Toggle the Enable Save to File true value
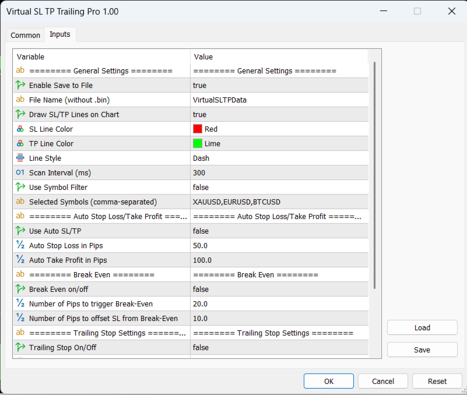This screenshot has width=467, height=395. click(279, 86)
